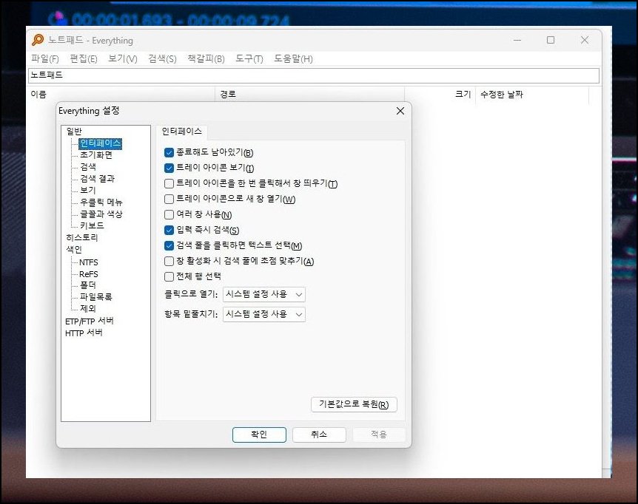
Task: Select HTTP 서버 in settings tree
Action: point(84,333)
